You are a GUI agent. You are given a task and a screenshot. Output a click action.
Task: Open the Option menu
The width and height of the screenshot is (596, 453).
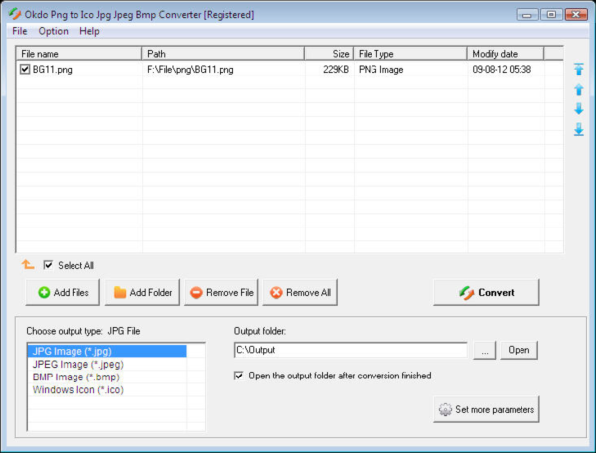point(54,31)
